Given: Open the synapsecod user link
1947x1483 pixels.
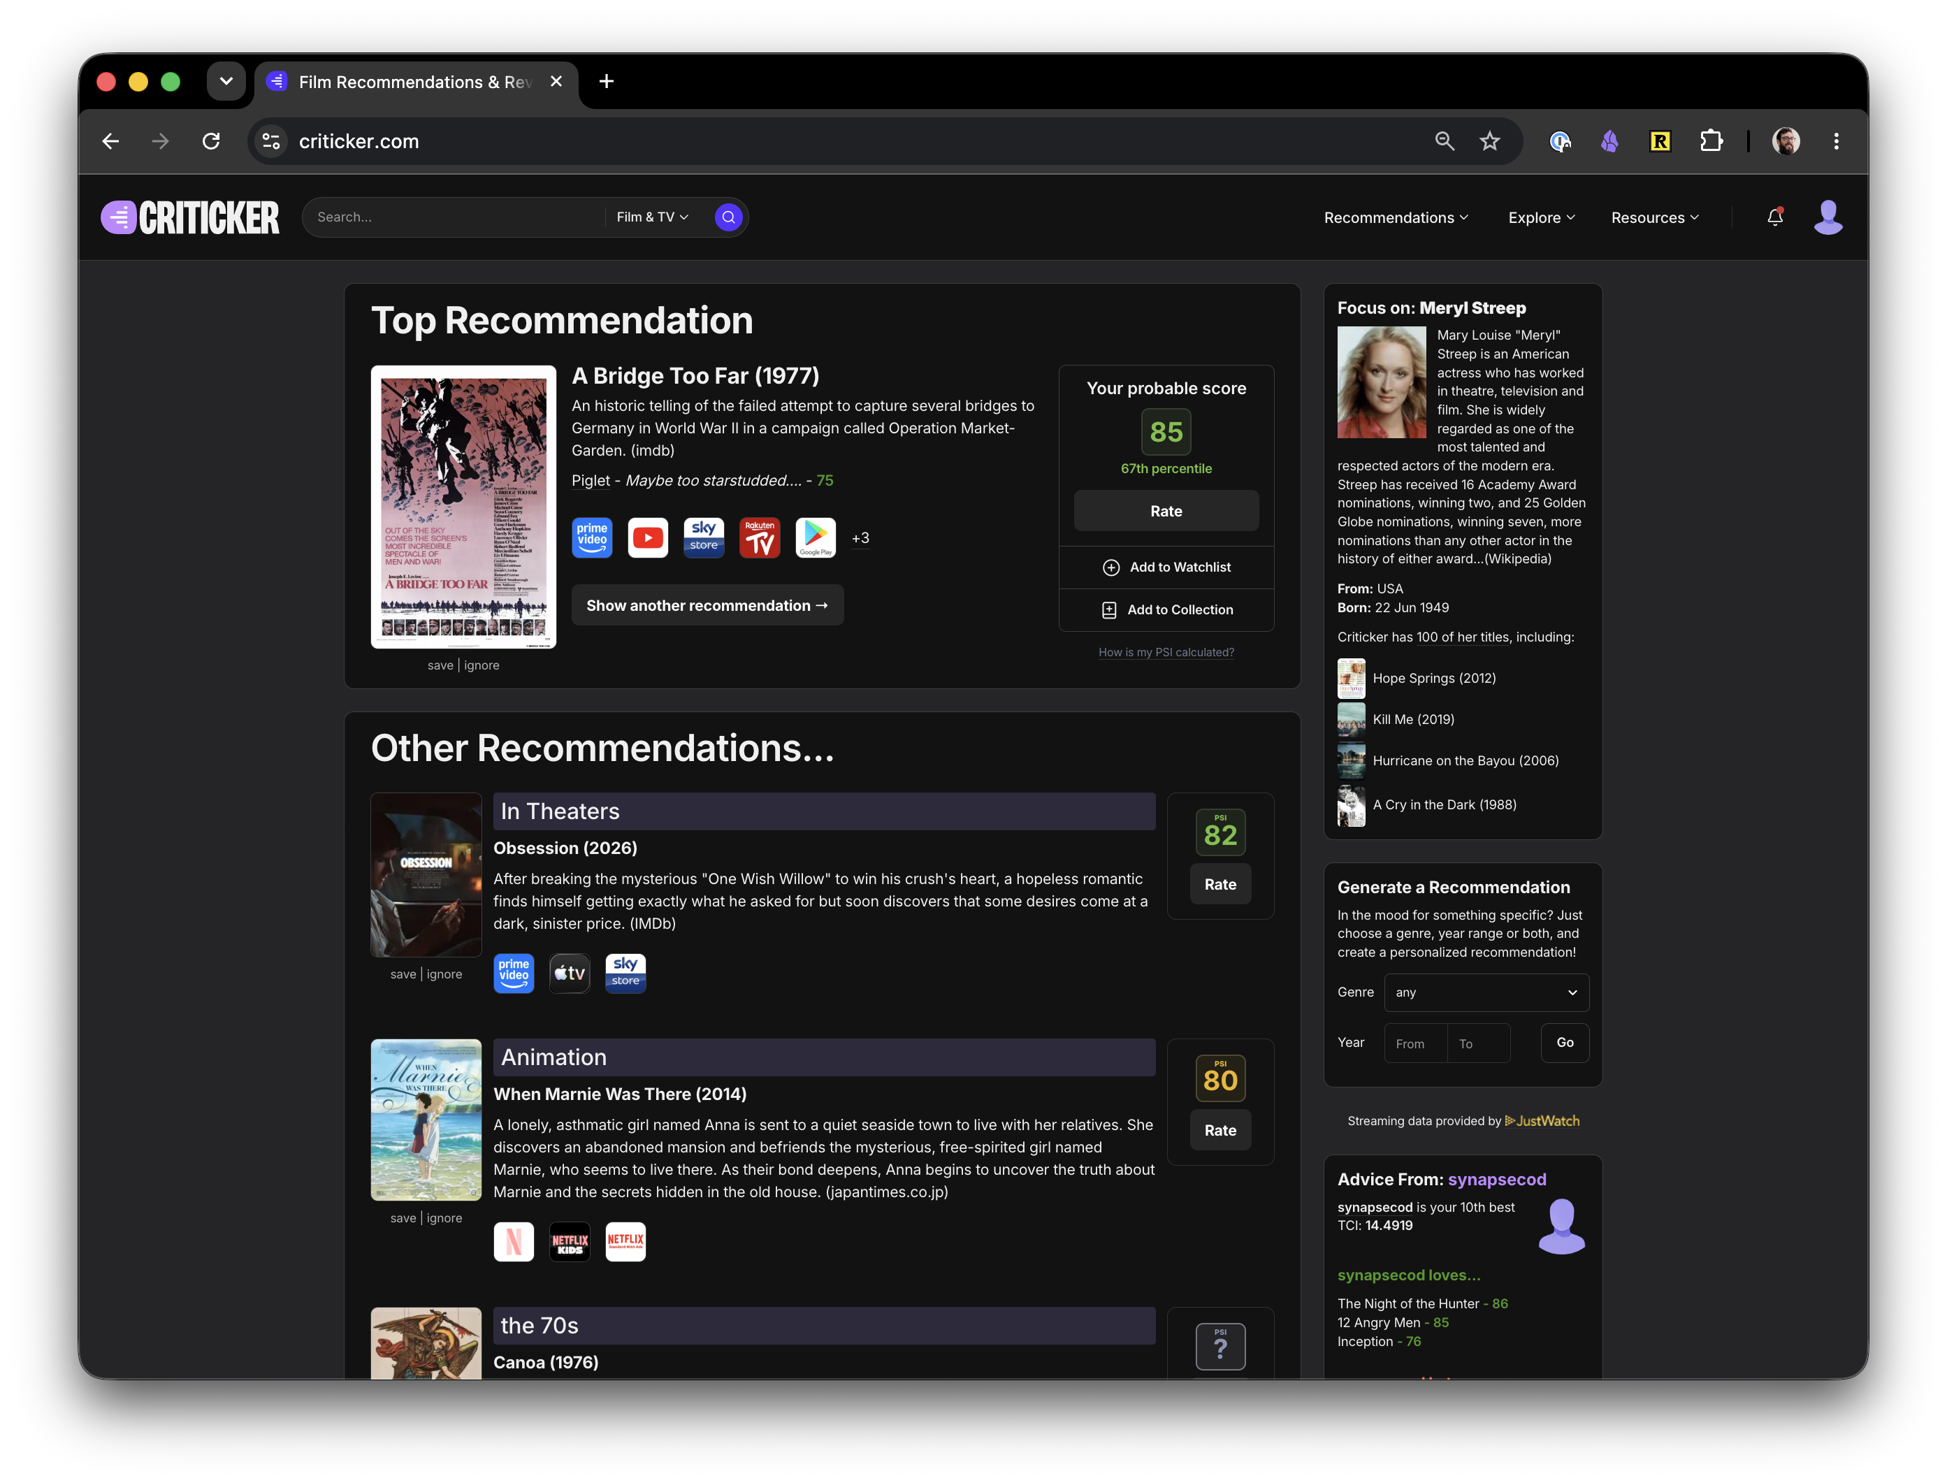Looking at the screenshot, I should click(1496, 1179).
